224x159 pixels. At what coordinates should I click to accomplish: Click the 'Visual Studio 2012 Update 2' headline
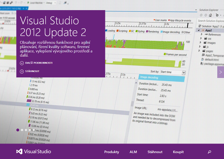coord(53,26)
